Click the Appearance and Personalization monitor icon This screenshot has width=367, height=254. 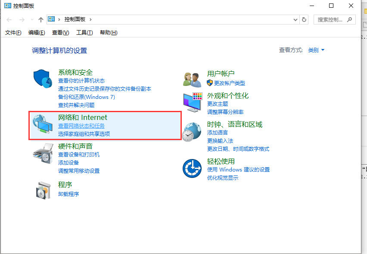(x=193, y=102)
